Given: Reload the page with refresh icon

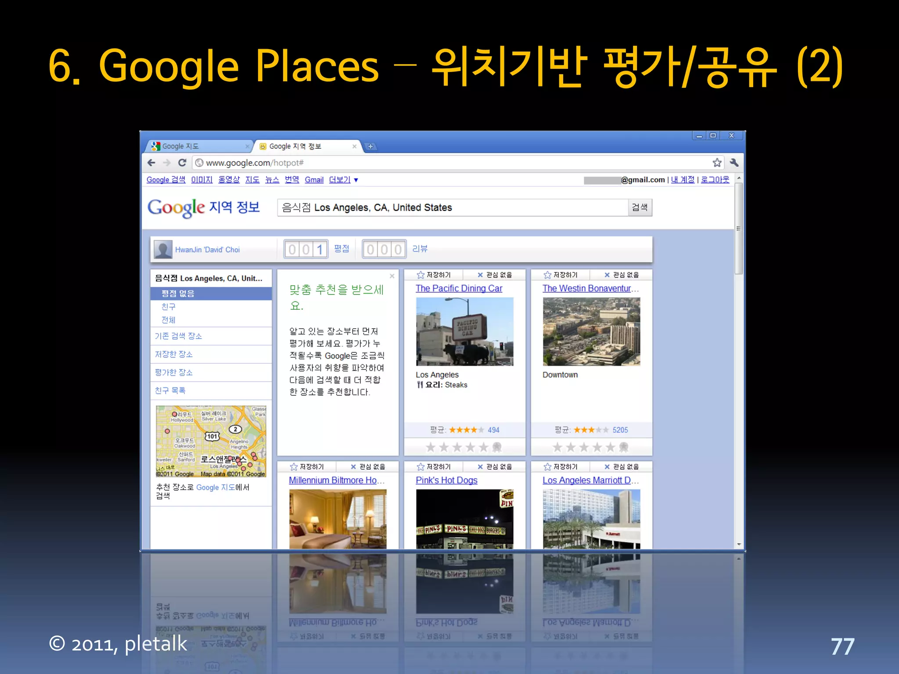Looking at the screenshot, I should click(x=182, y=163).
